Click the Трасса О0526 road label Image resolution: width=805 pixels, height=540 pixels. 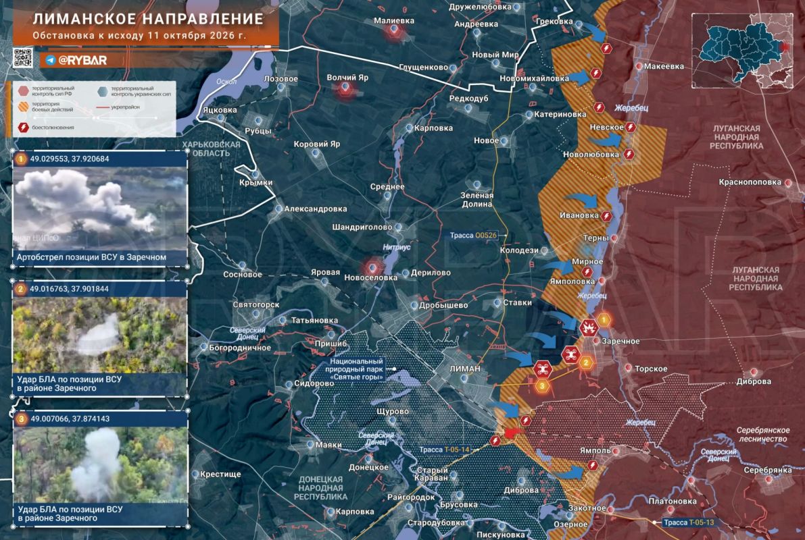click(x=473, y=236)
